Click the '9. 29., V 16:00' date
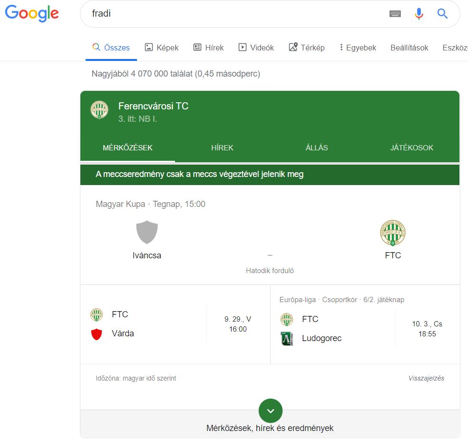 (x=238, y=324)
